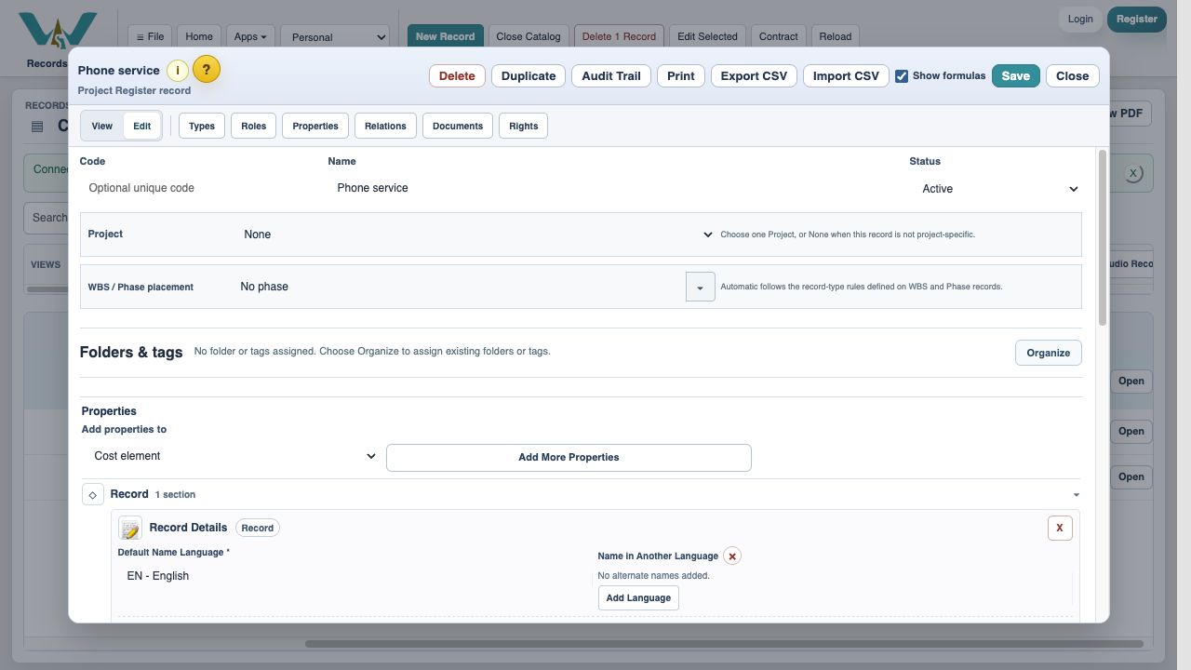Click the red Delete button in the dialog
1191x670 pixels.
pos(457,76)
